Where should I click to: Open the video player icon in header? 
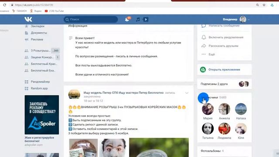pyautogui.click(x=146, y=19)
